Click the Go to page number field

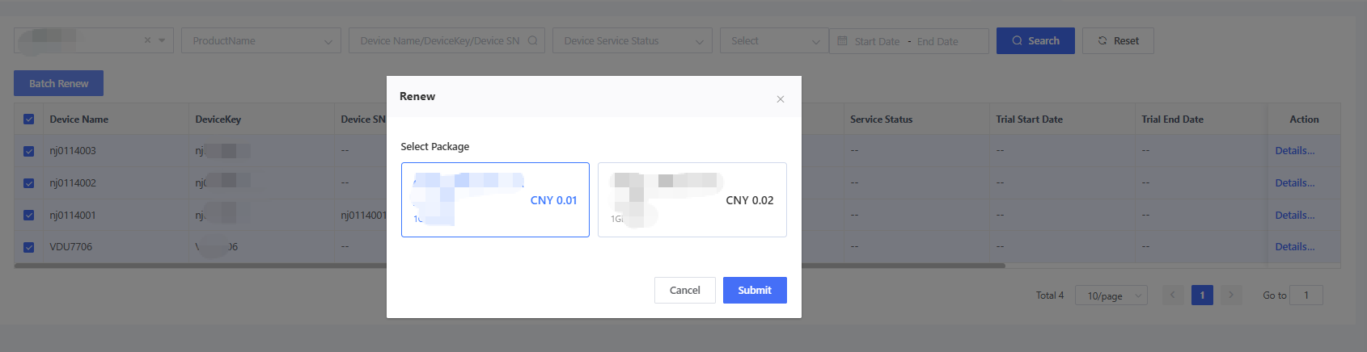coord(1306,295)
